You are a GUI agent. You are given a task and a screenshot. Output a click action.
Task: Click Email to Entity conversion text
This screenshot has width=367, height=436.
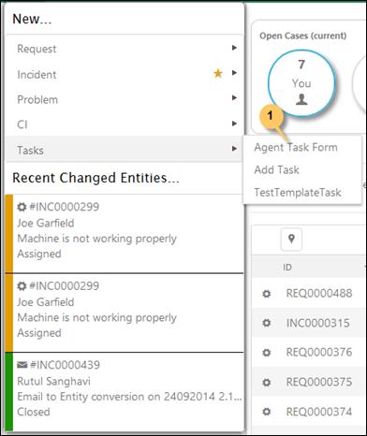(129, 397)
